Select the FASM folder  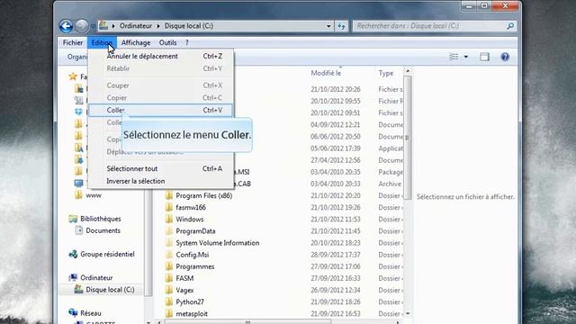click(x=184, y=278)
